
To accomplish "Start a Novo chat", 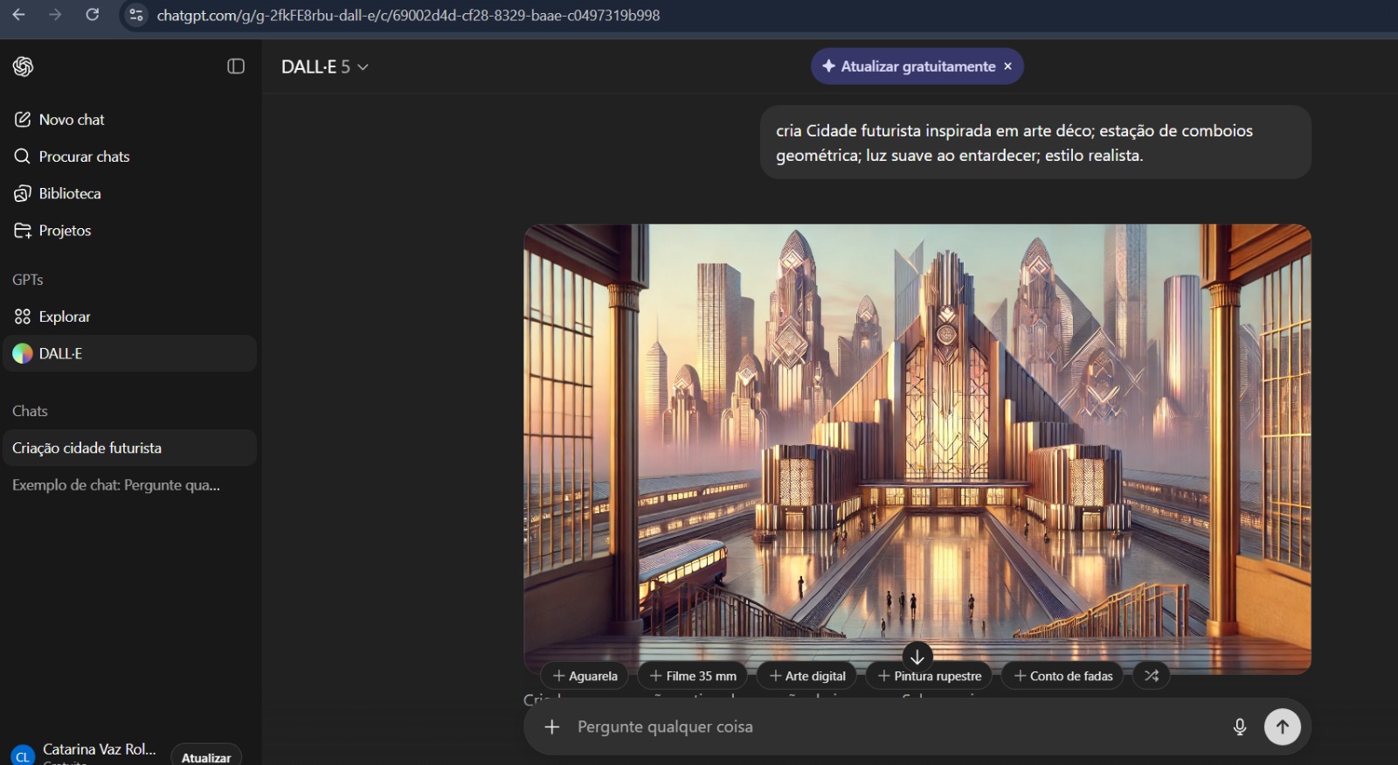I will 72,120.
